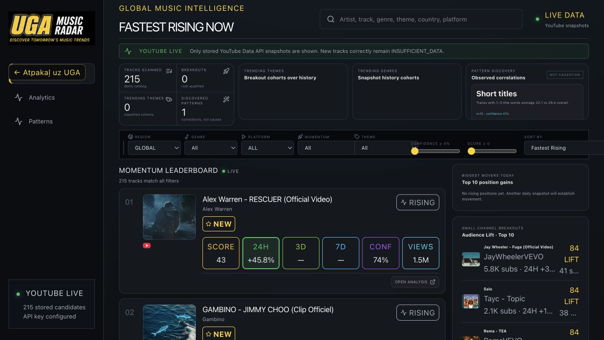Click the YouTube Live banner pulse icon

click(128, 51)
